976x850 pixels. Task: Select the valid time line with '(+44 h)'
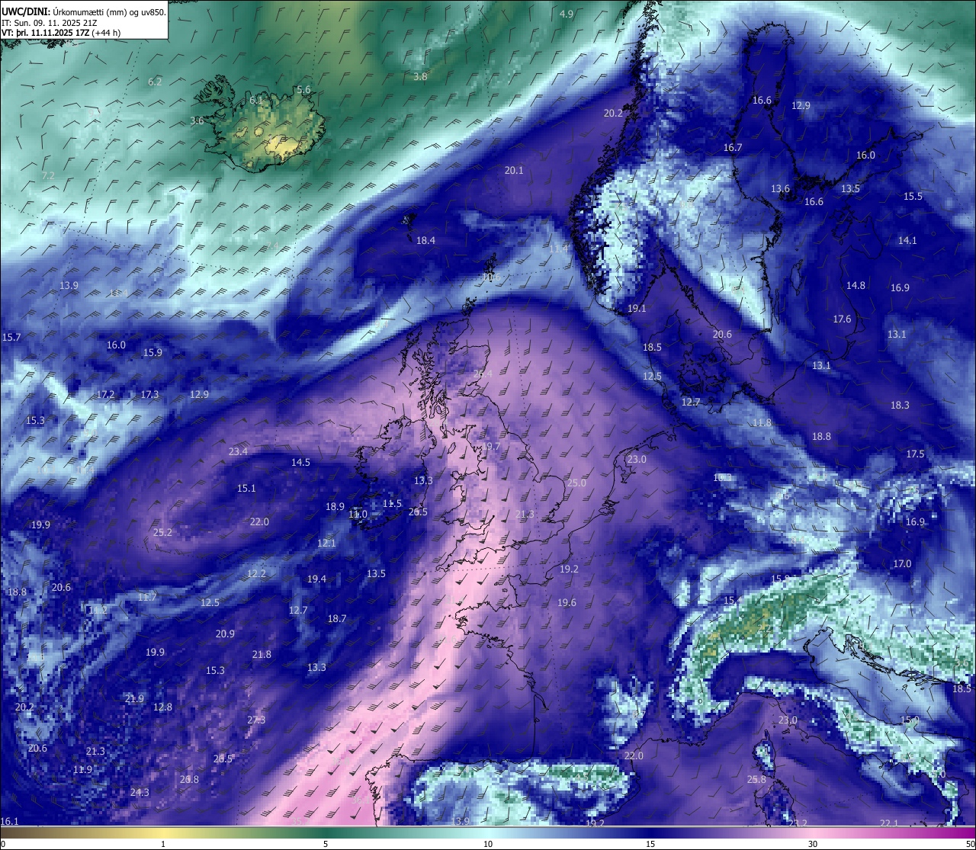point(59,33)
